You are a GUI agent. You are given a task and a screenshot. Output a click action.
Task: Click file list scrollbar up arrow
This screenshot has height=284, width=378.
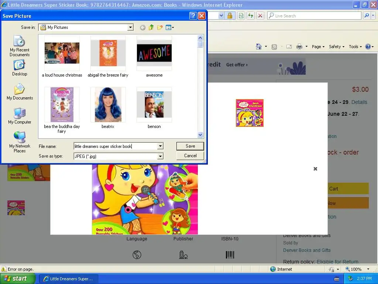coord(200,38)
